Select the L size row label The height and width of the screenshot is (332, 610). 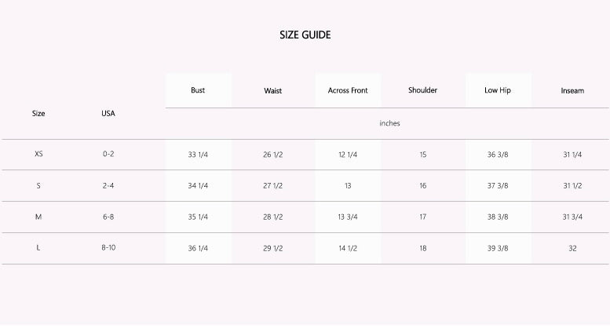pos(38,248)
